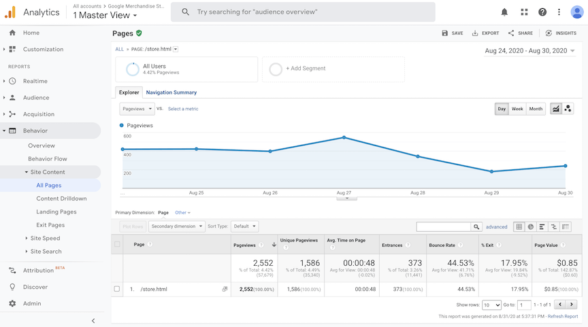The image size is (588, 327).
Task: Open the Sort Type Default dropdown
Action: tap(244, 226)
